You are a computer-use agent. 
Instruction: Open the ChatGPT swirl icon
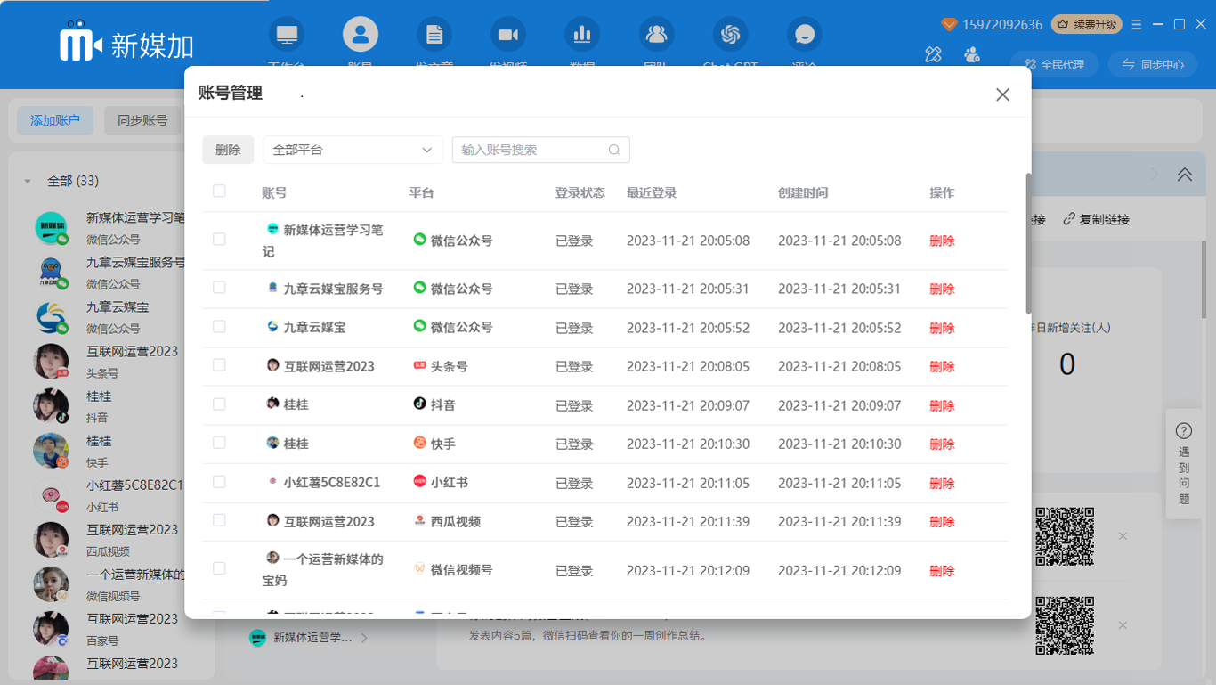click(x=731, y=35)
